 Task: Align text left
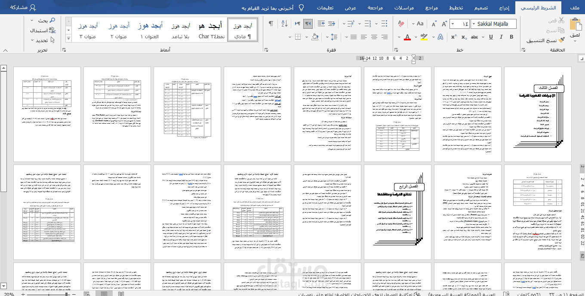(364, 37)
